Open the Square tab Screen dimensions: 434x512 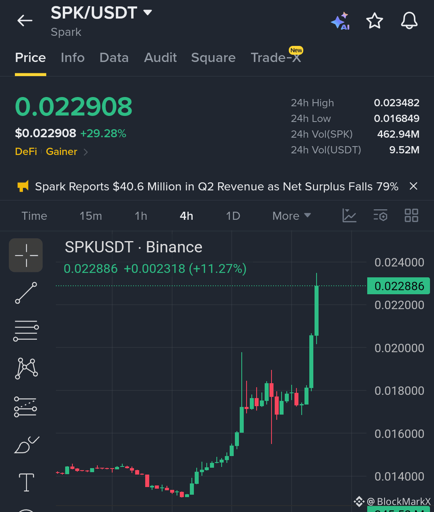tap(213, 58)
